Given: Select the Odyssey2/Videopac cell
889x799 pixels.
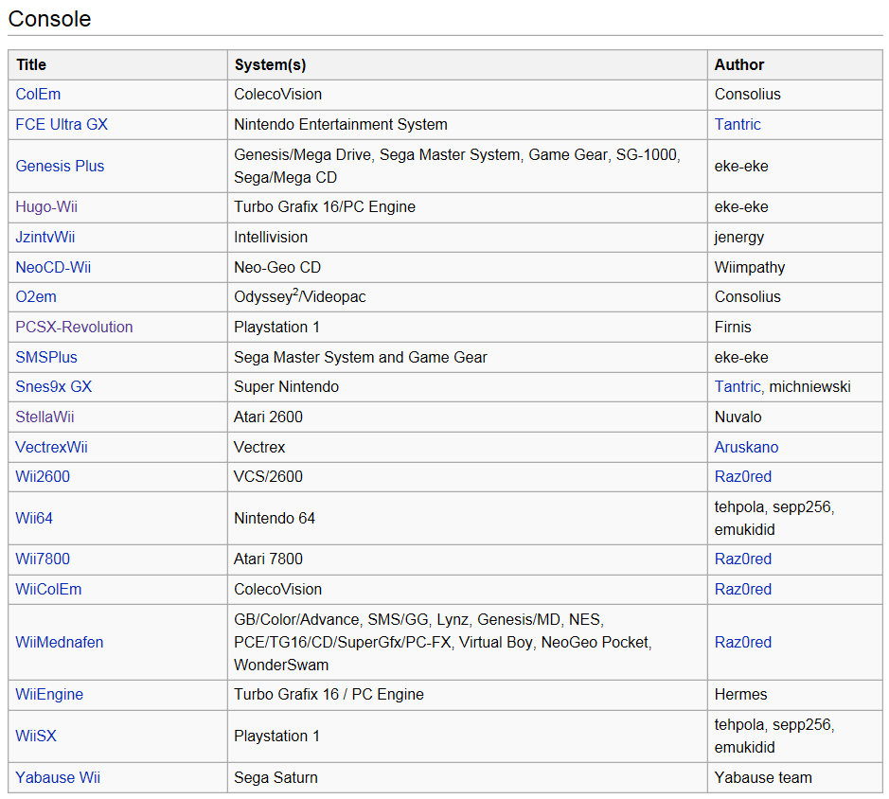Looking at the screenshot, I should tap(467, 296).
